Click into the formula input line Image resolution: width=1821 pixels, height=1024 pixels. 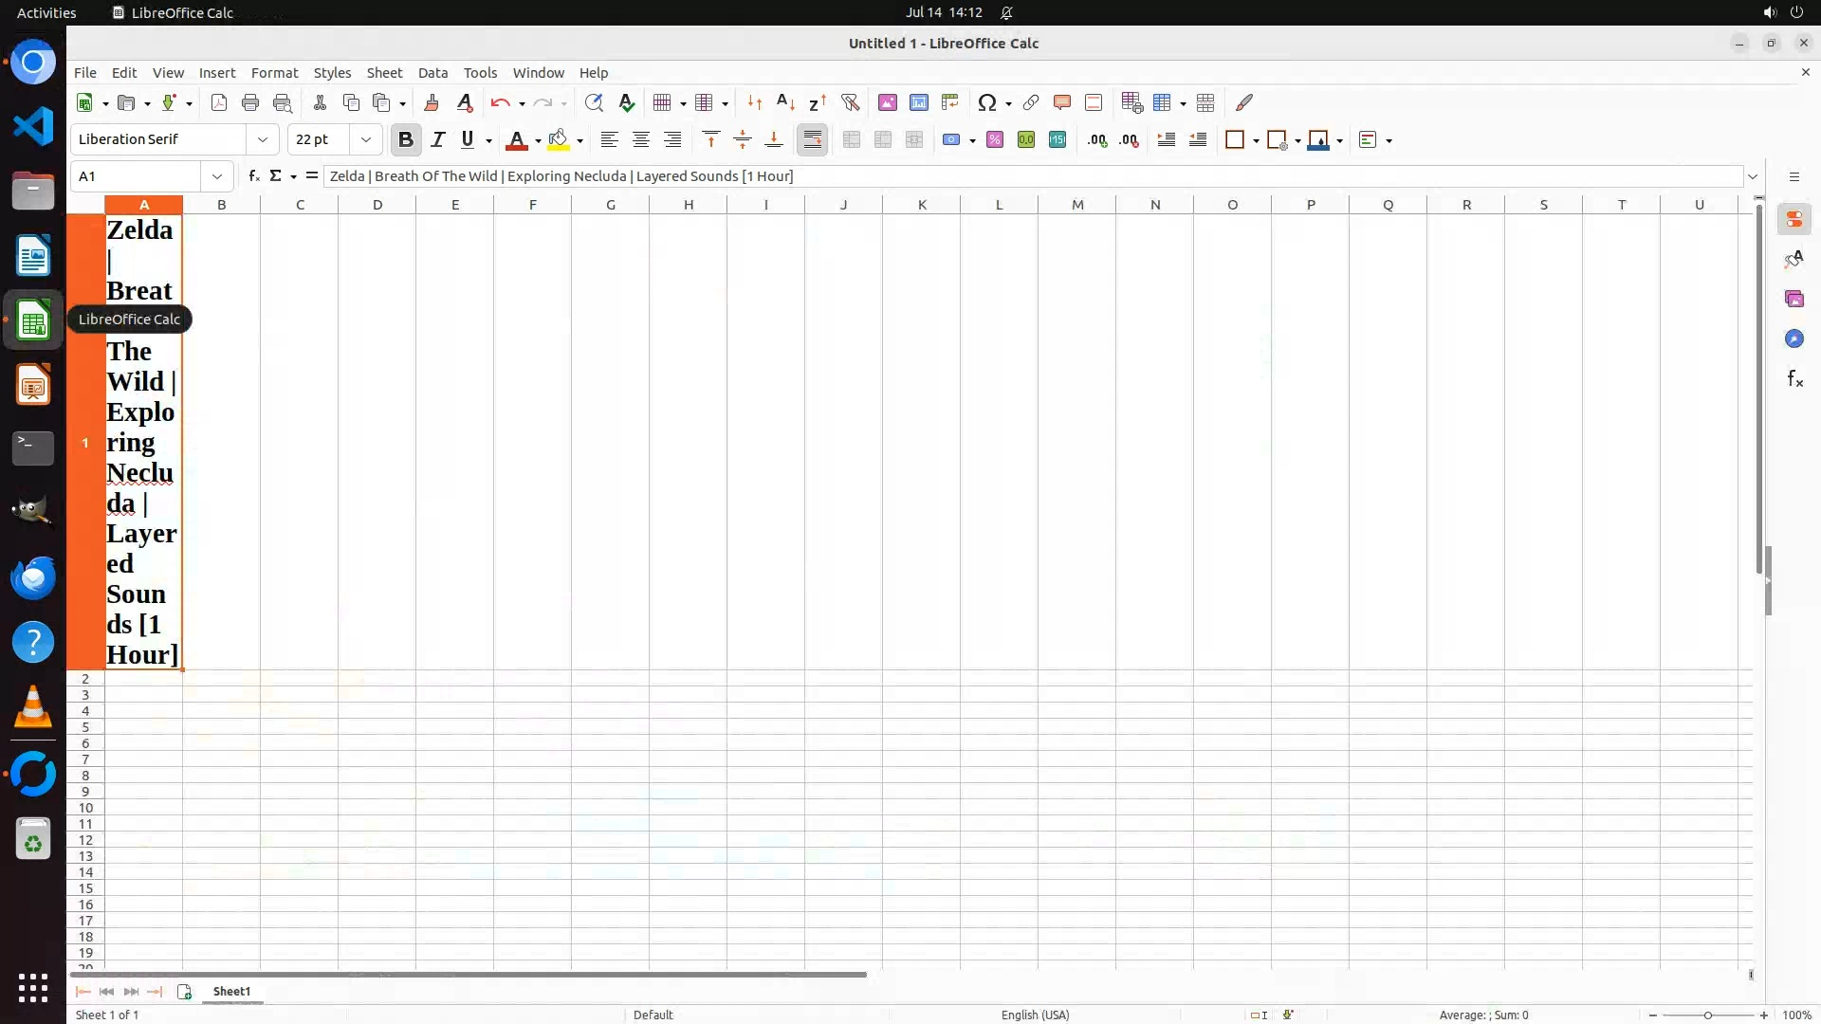point(1032,175)
